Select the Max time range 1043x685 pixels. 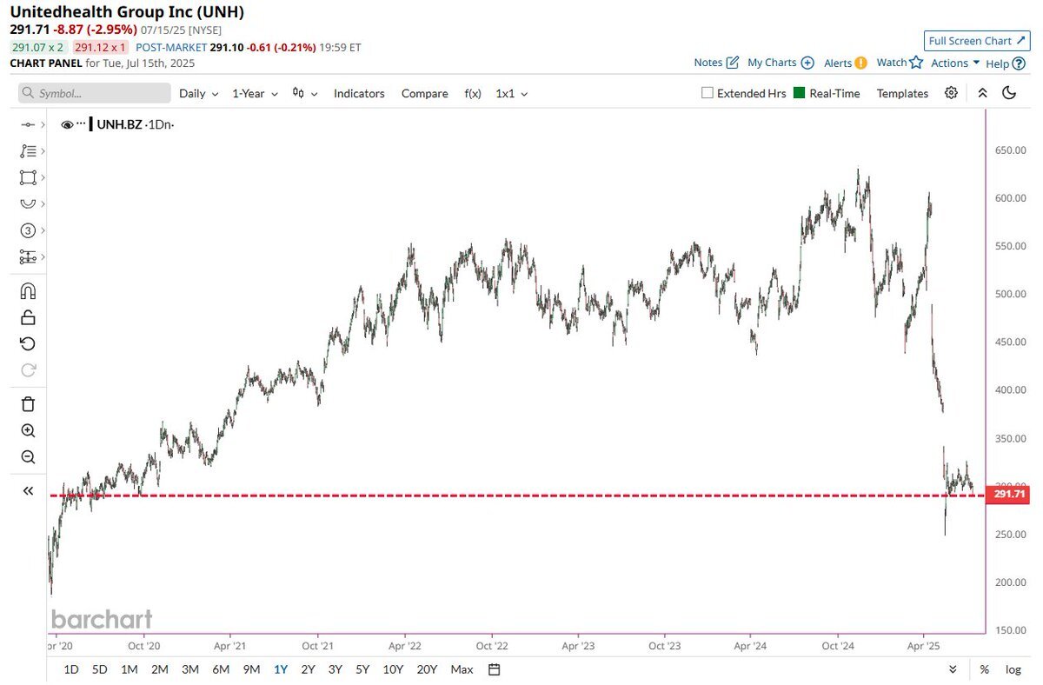(462, 669)
